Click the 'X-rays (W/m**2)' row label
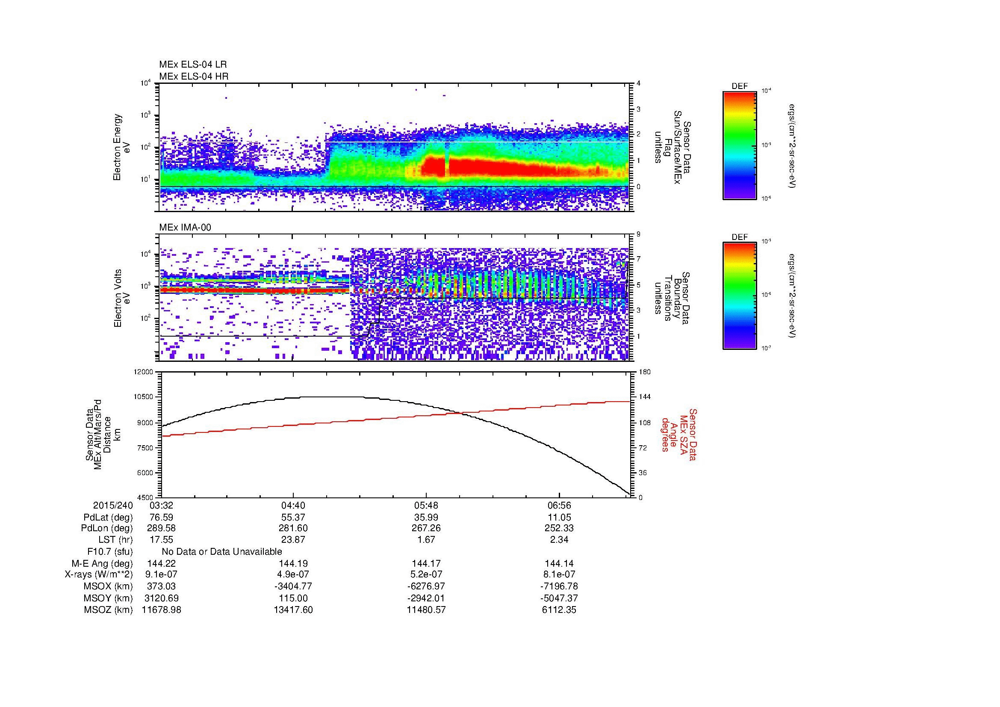The image size is (1000, 707). (98, 574)
